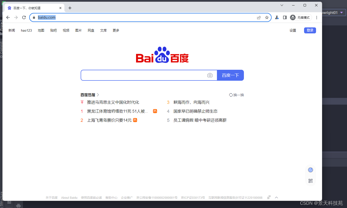Click the share page icon in address bar
347x208 pixels.
pyautogui.click(x=259, y=17)
